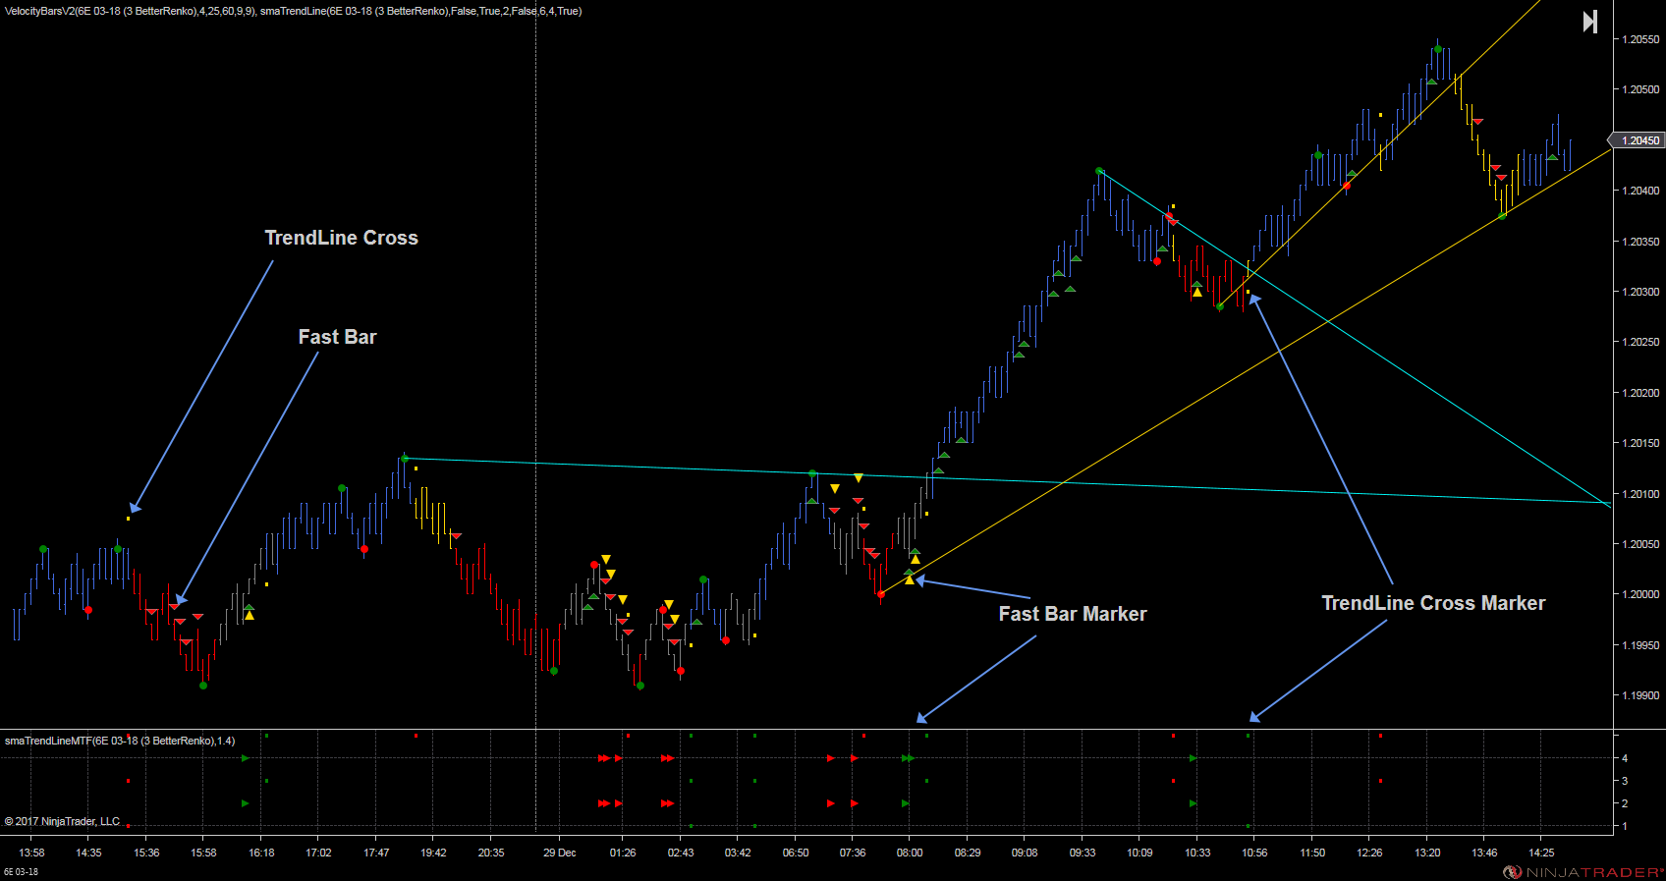The width and height of the screenshot is (1666, 881).
Task: Click the 19:42 time axis label
Action: click(x=433, y=853)
